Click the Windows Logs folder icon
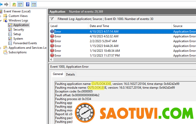This screenshot has width=196, height=124. coord(5,20)
